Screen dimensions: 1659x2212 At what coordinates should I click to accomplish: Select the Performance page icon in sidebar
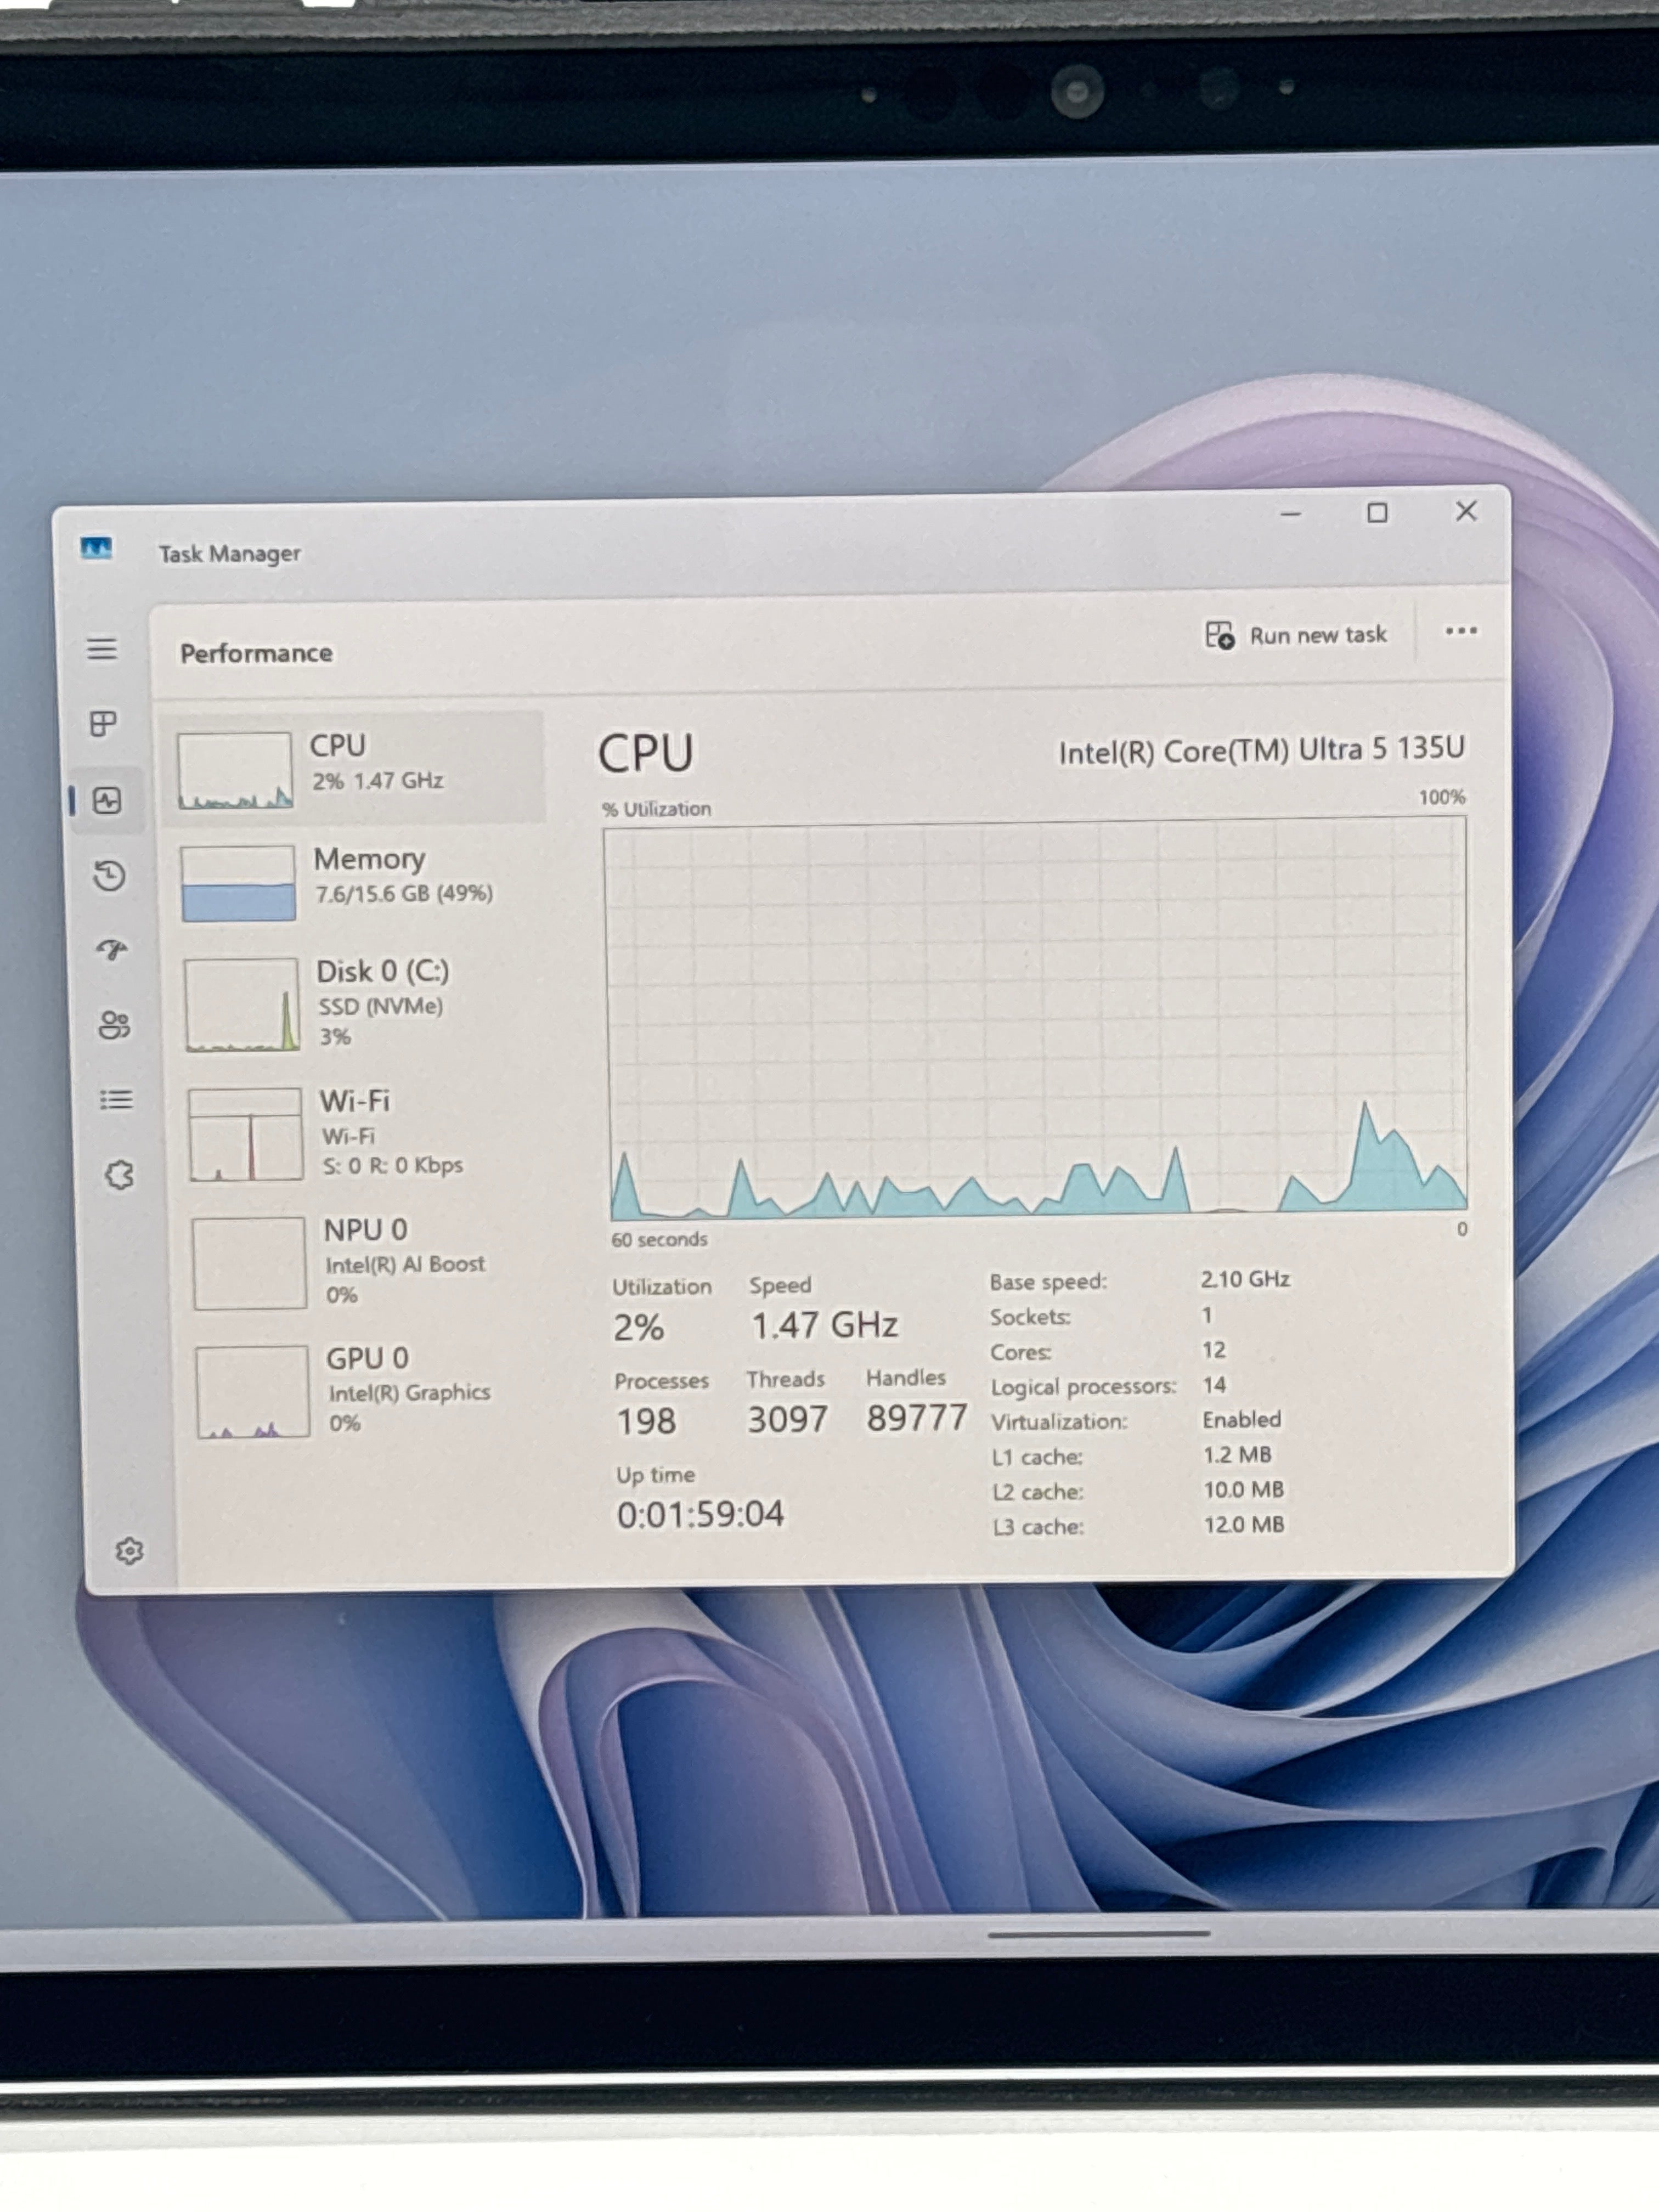107,800
